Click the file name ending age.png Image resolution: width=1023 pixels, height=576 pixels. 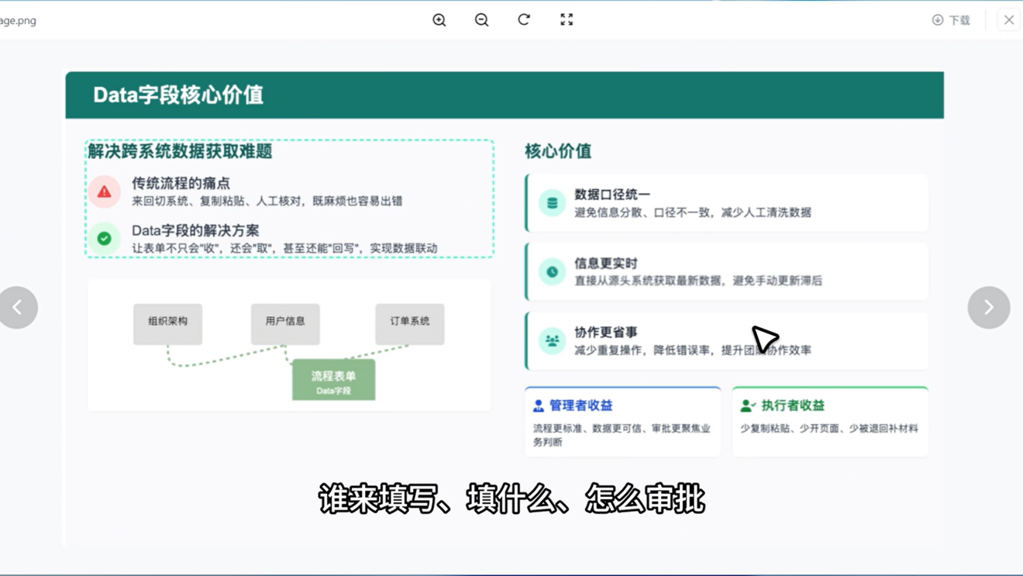coord(18,20)
